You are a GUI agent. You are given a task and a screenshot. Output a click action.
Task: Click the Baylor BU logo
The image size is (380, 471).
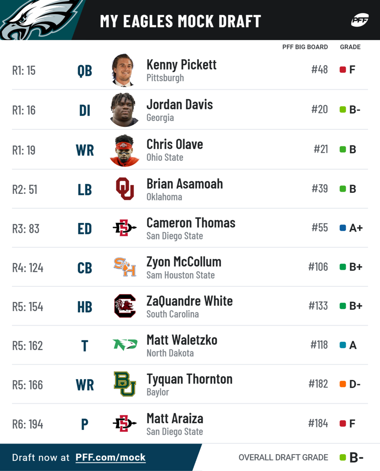[125, 384]
